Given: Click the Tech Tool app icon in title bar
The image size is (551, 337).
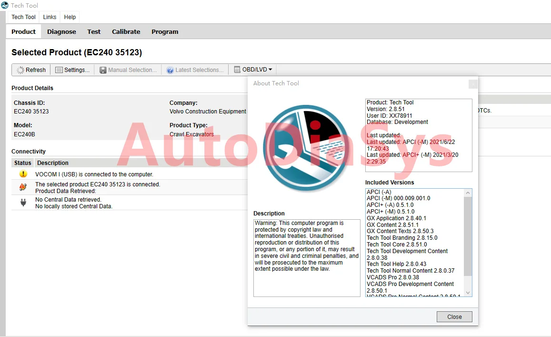Looking at the screenshot, I should [5, 5].
